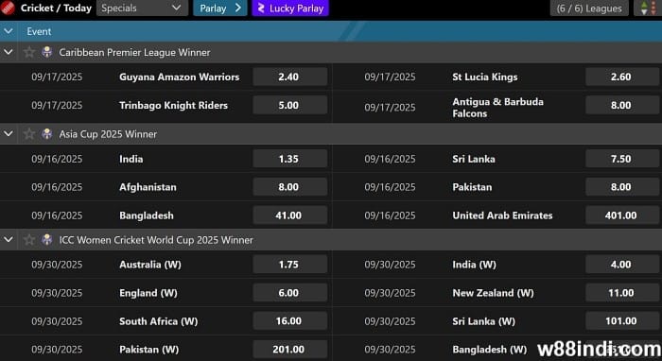Image resolution: width=662 pixels, height=361 pixels.
Task: Open the Specials dropdown
Action: point(142,8)
